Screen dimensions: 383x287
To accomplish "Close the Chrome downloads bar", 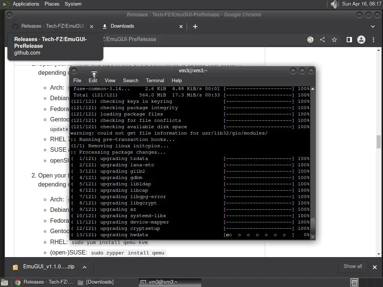I will coord(375,267).
